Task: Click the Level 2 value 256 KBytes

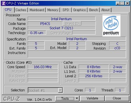Action: click(94, 76)
